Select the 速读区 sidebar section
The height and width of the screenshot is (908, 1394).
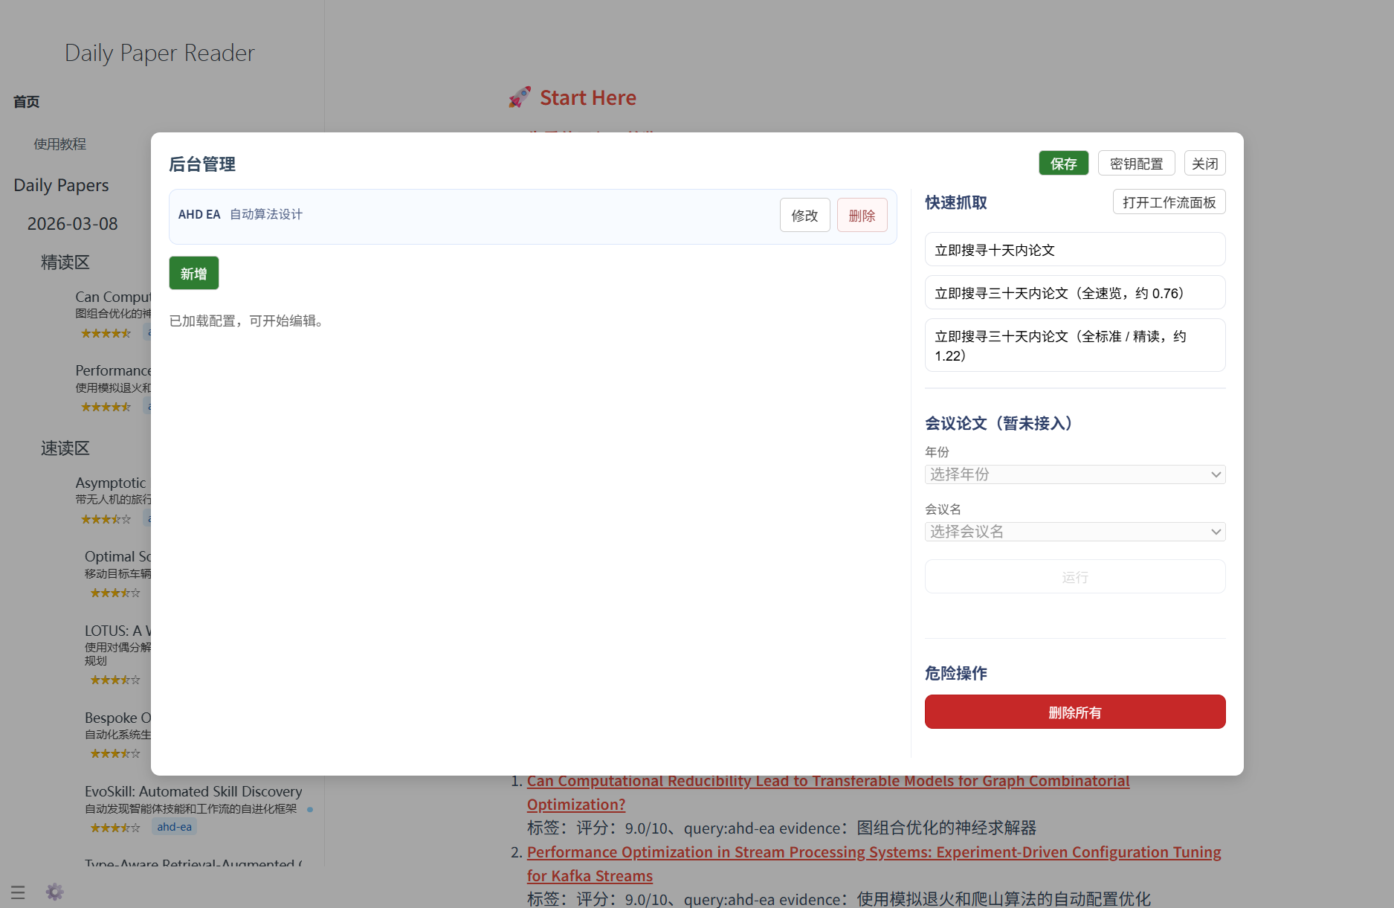(x=65, y=448)
